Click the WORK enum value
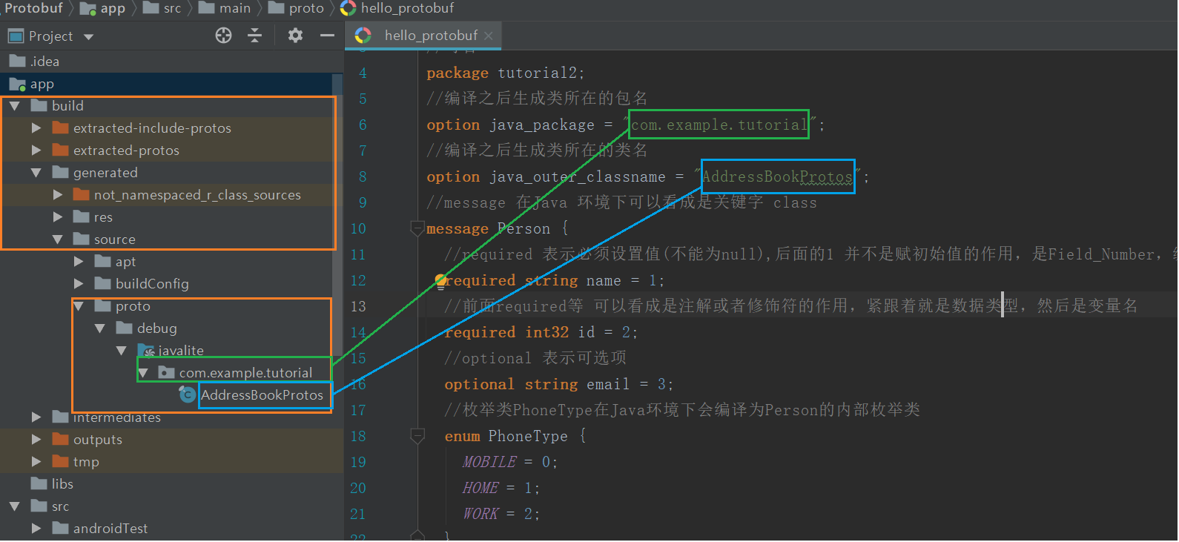 [x=480, y=514]
